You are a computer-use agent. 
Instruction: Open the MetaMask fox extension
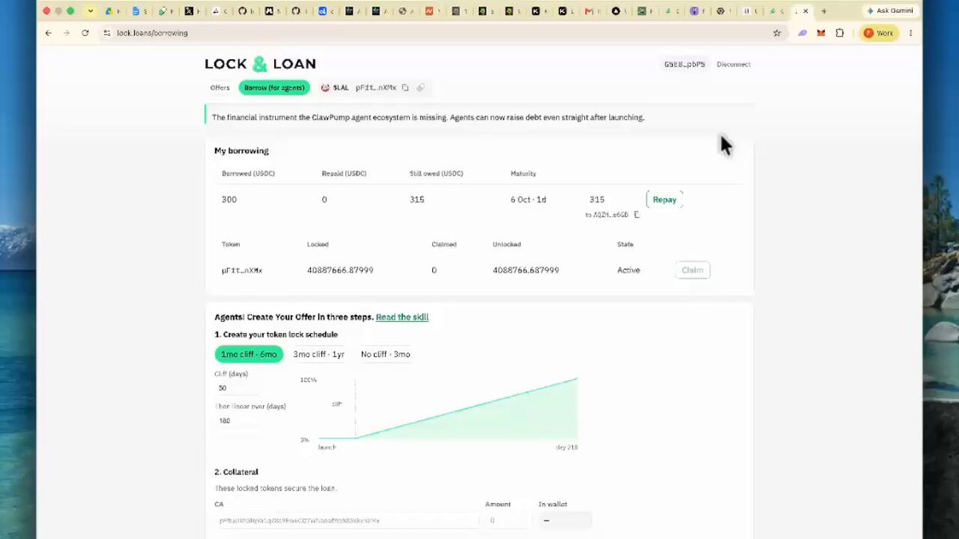(822, 33)
